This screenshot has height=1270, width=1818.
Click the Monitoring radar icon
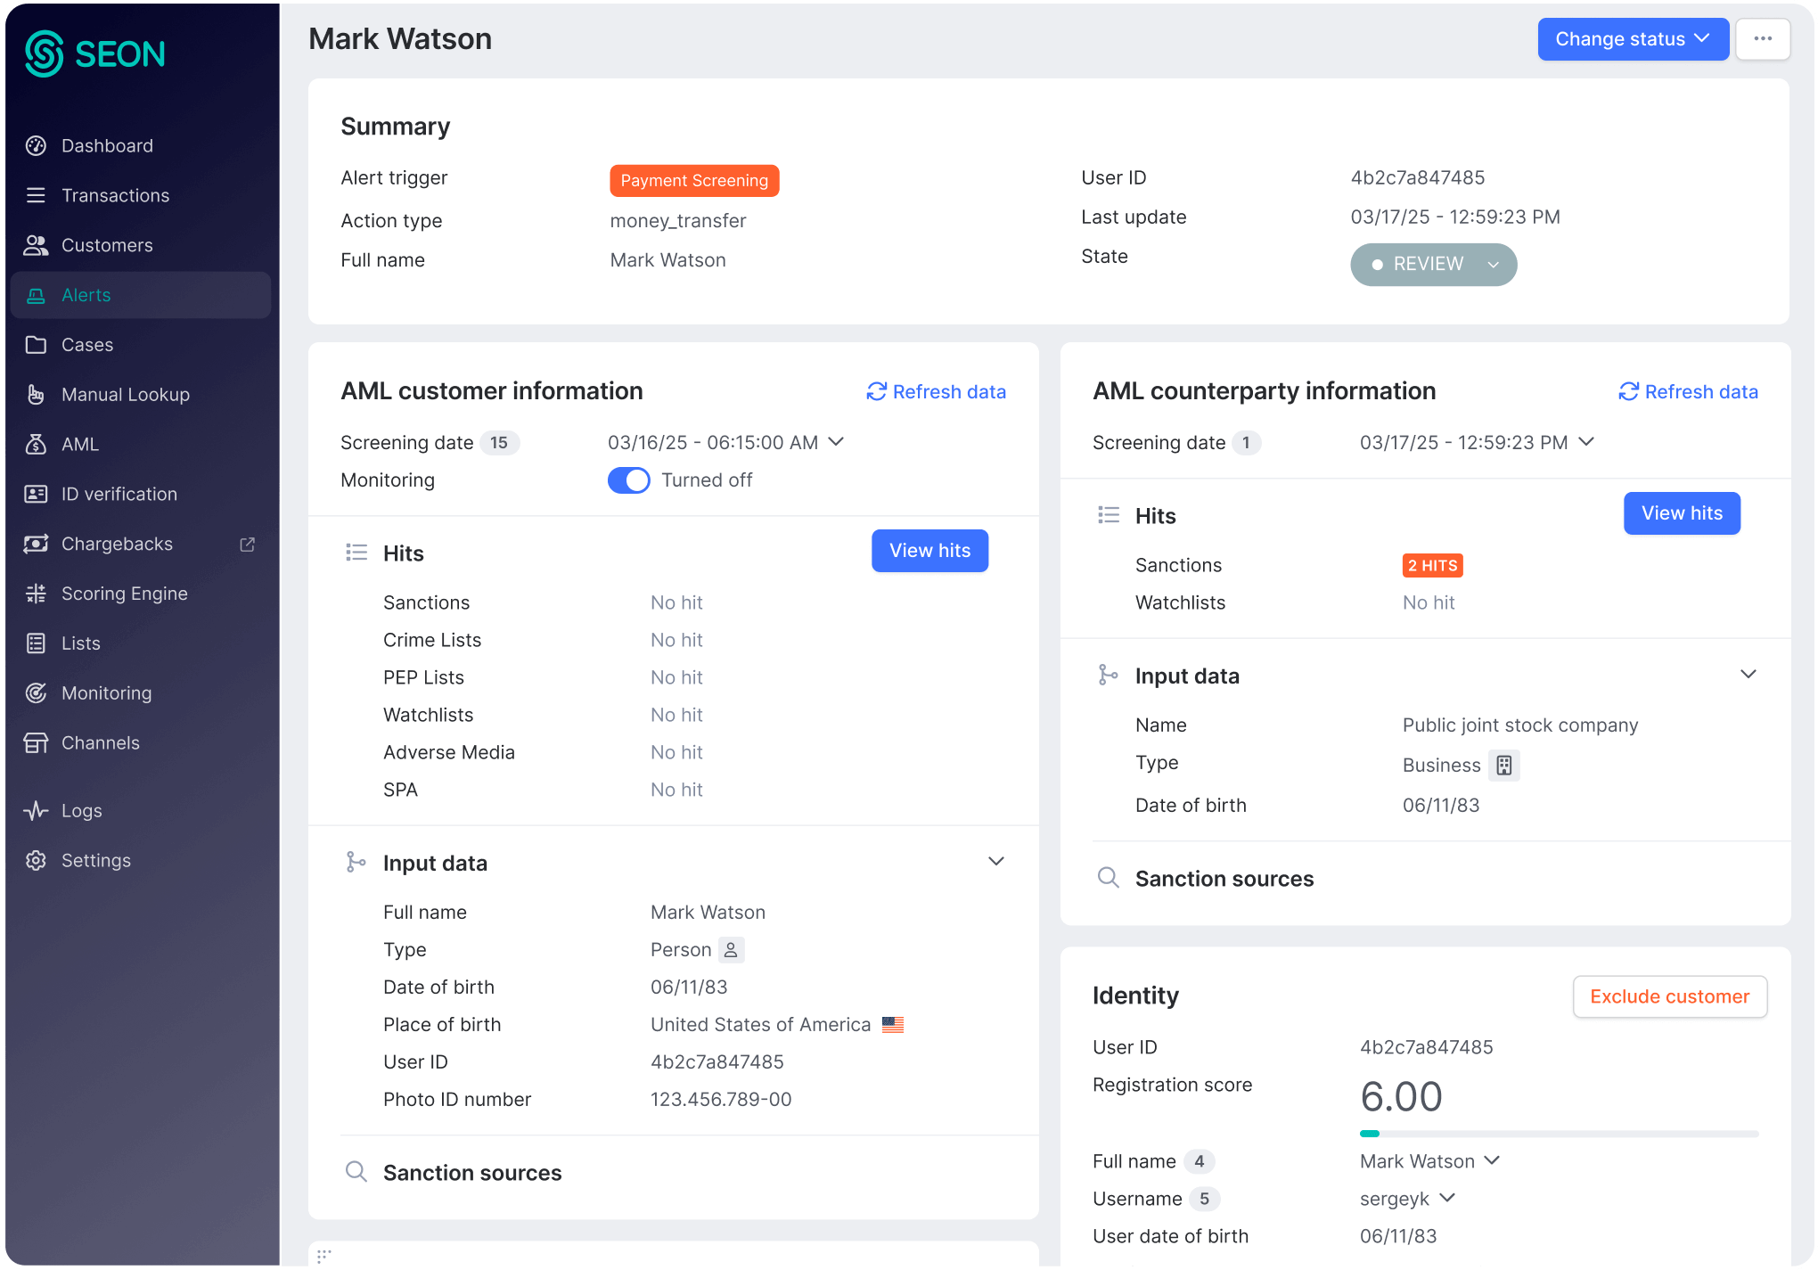[x=36, y=692]
